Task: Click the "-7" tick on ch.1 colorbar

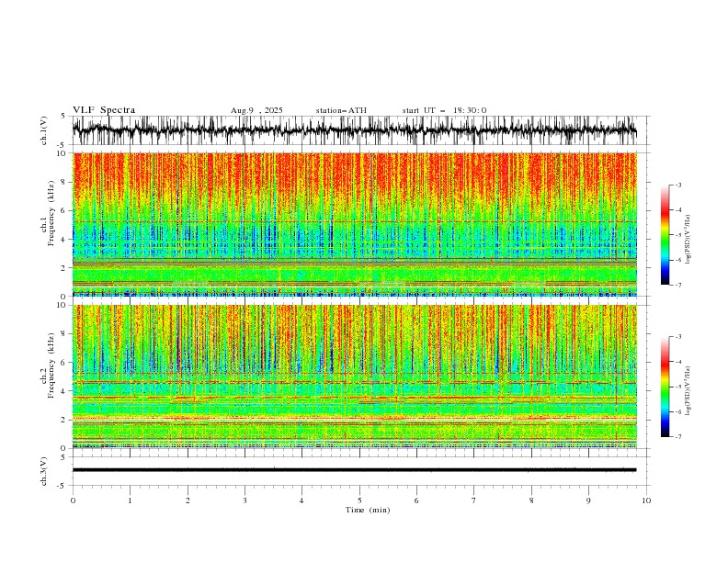Action: point(678,285)
